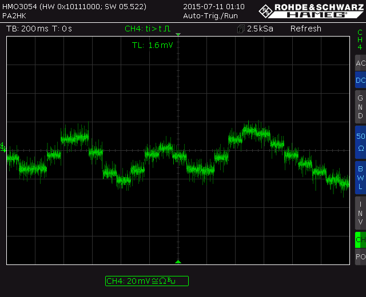The height and width of the screenshot is (297, 366).
Task: Toggle the INV invert softkey
Action: (x=360, y=212)
